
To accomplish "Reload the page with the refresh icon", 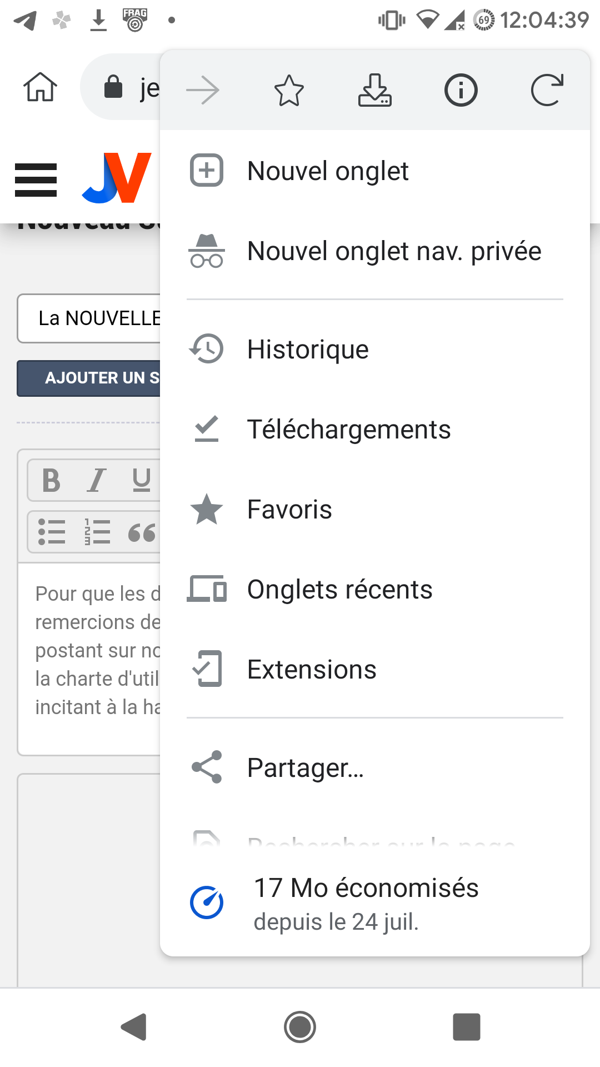I will pos(547,90).
